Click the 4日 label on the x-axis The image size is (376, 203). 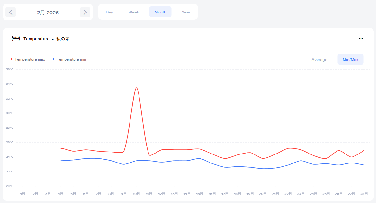click(x=60, y=194)
